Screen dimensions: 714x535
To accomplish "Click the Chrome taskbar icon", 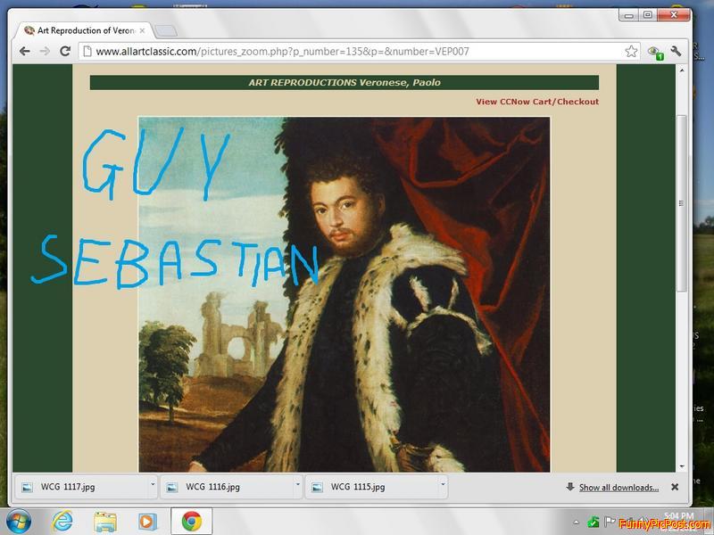I will [x=191, y=522].
